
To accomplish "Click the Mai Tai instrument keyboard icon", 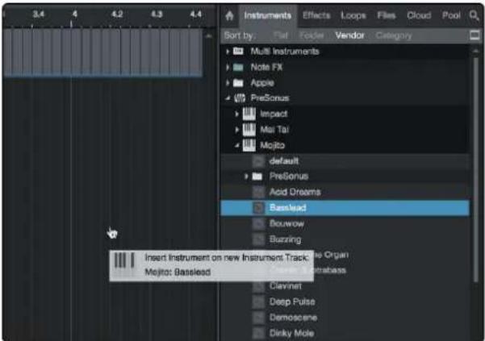I will (249, 130).
